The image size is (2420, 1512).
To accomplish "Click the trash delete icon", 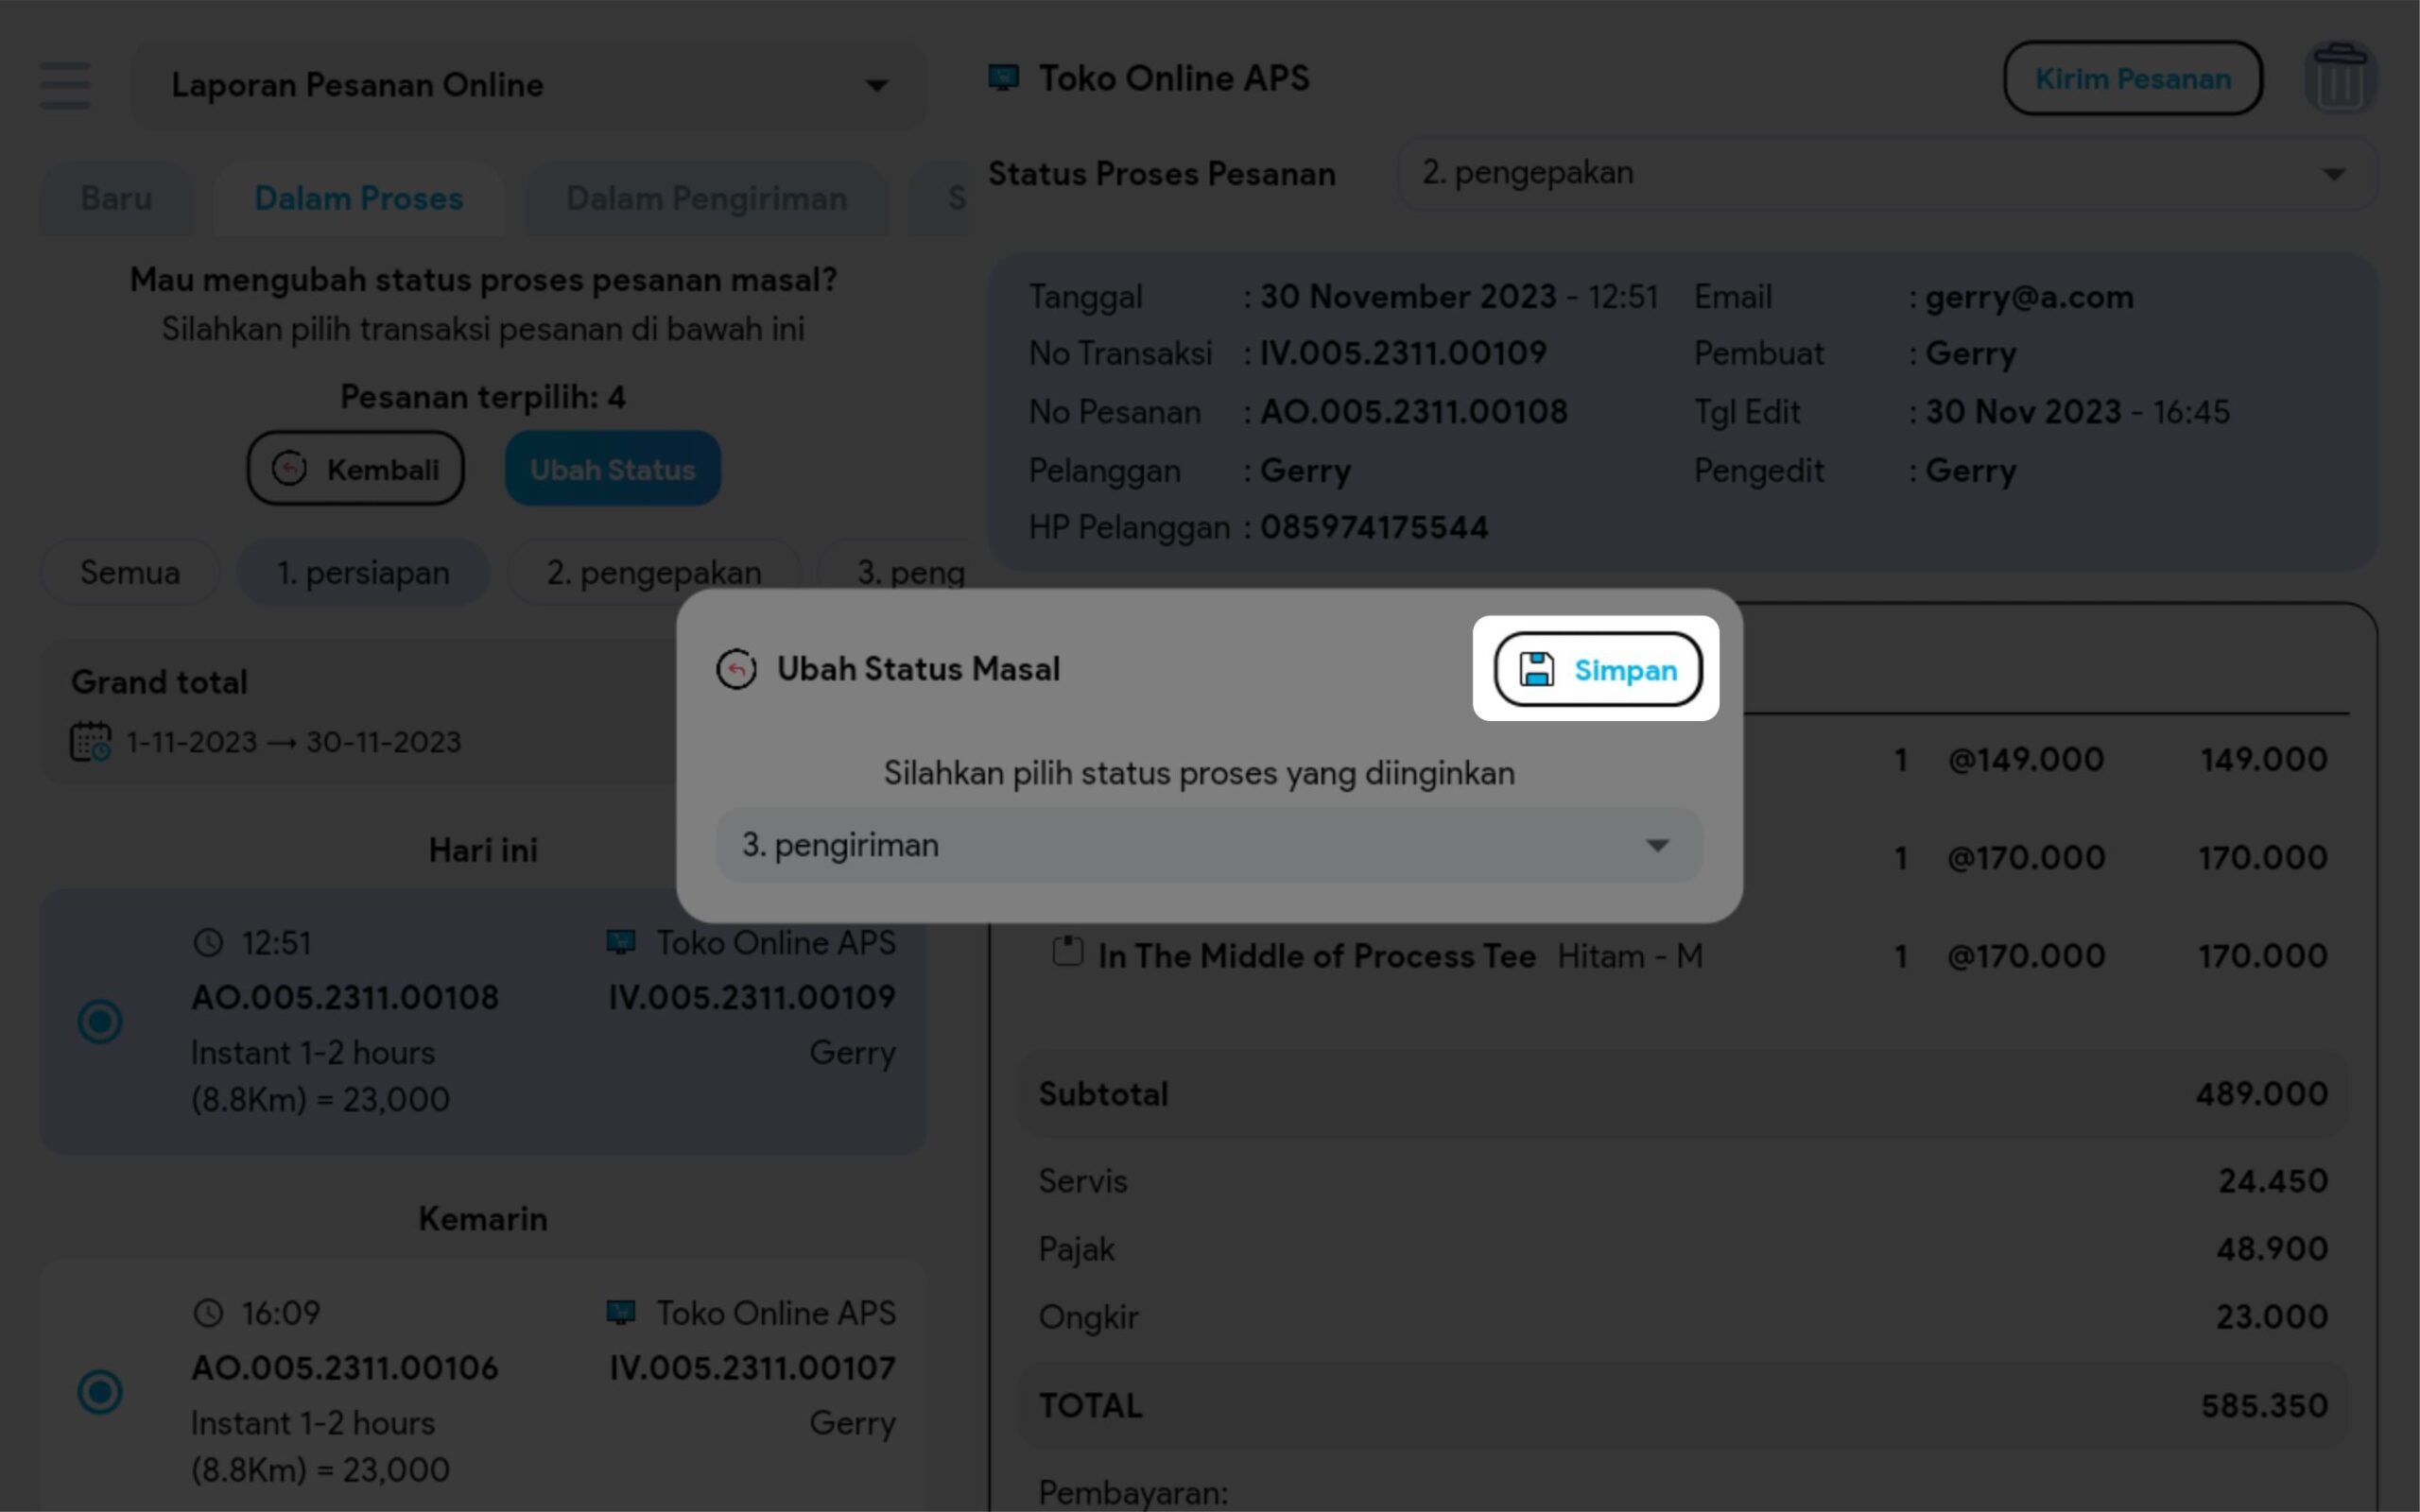I will click(2339, 78).
